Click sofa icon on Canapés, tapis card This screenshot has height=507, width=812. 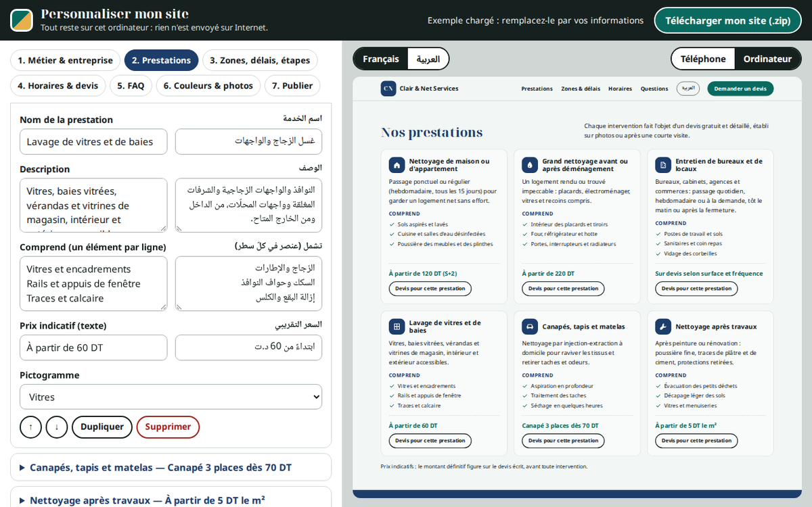[530, 327]
